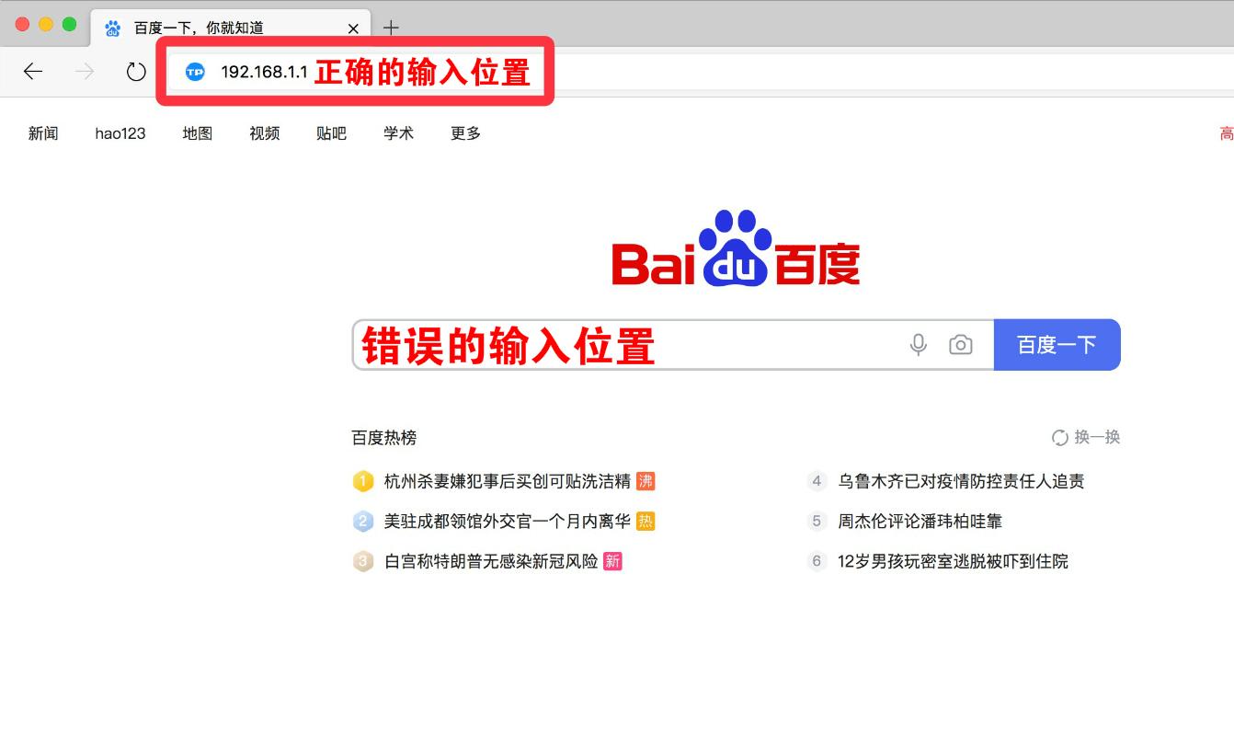Click the 换一换 refresh icon for hot list
This screenshot has height=735, width=1234.
click(x=1059, y=438)
